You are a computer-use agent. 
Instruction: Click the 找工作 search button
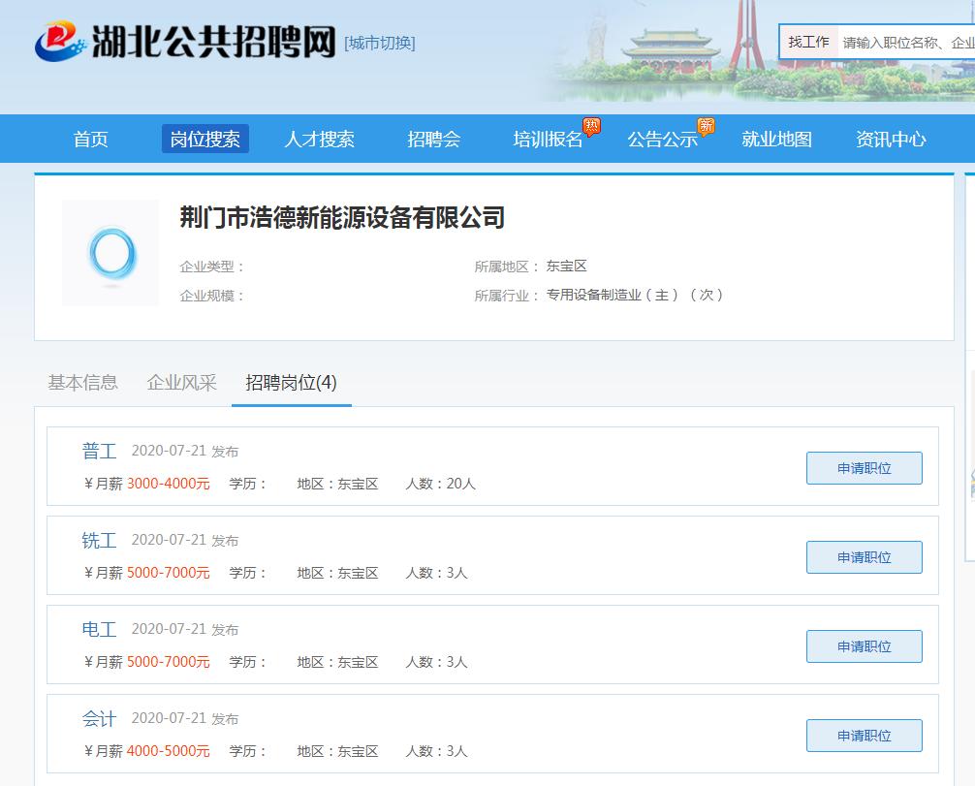(808, 42)
